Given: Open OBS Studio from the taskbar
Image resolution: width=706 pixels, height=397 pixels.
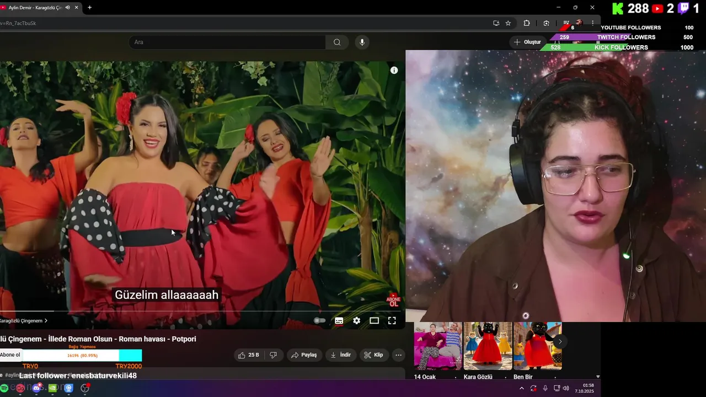Looking at the screenshot, I should (x=85, y=388).
